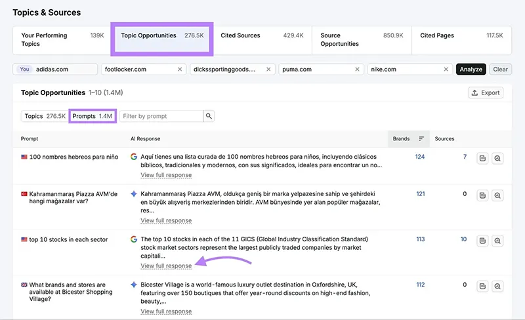Select the Kahramanmaraş Piazza AVM prompt text
Image resolution: width=525 pixels, height=320 pixels.
[x=73, y=197]
